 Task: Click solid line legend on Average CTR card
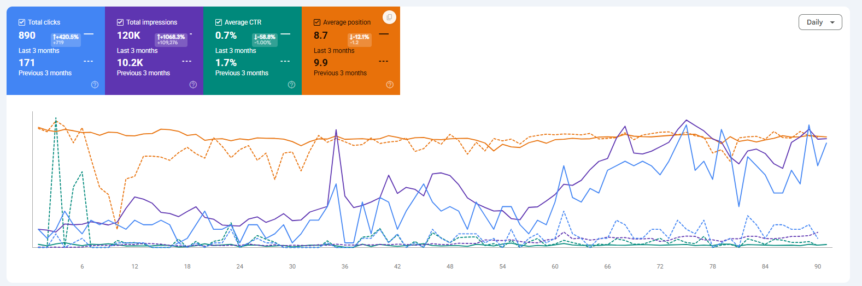285,34
